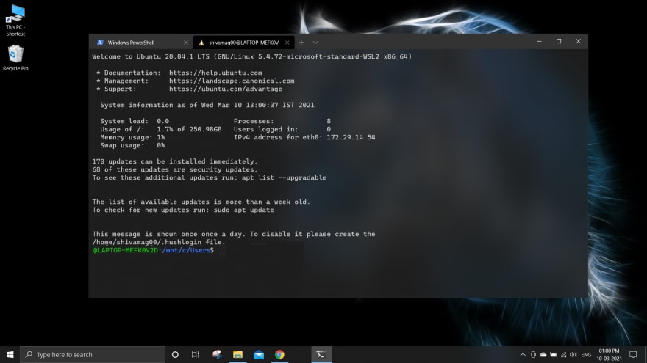Click the Windows Terminal taskbar icon

(x=321, y=354)
